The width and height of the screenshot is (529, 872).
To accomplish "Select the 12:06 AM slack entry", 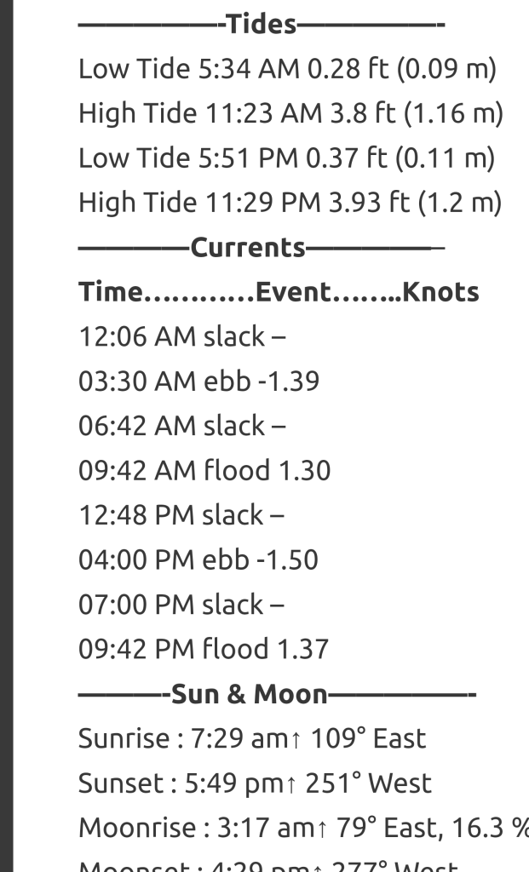I will (x=181, y=337).
